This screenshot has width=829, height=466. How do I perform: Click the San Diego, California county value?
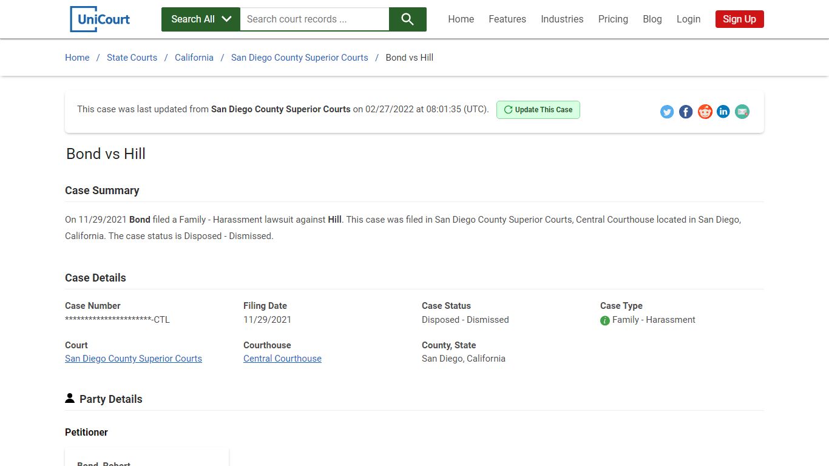pos(464,359)
